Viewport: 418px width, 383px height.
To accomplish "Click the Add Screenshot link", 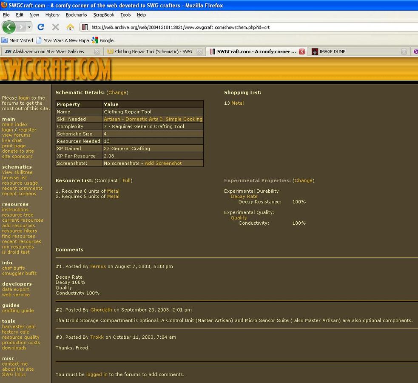I will coord(163,163).
